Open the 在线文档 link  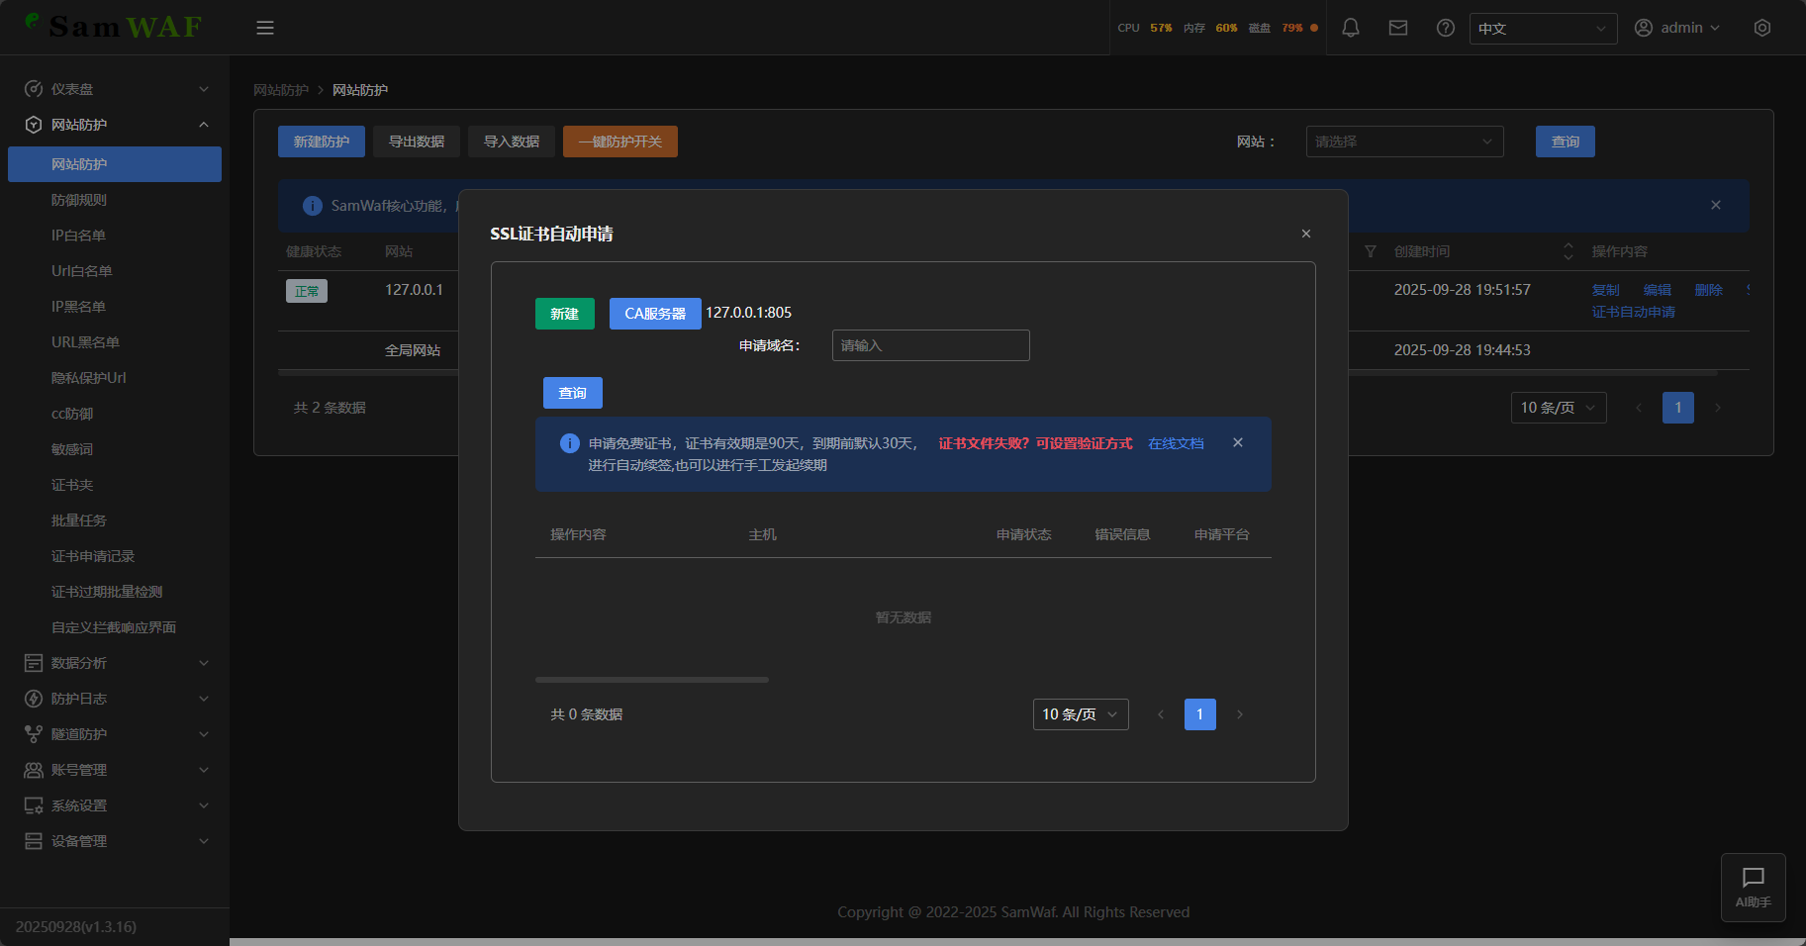point(1176,443)
